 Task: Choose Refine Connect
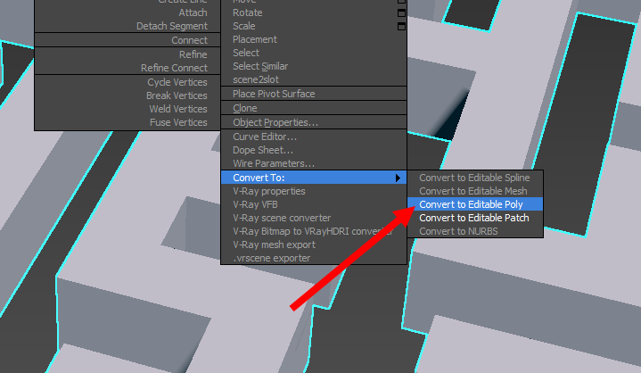click(x=127, y=68)
